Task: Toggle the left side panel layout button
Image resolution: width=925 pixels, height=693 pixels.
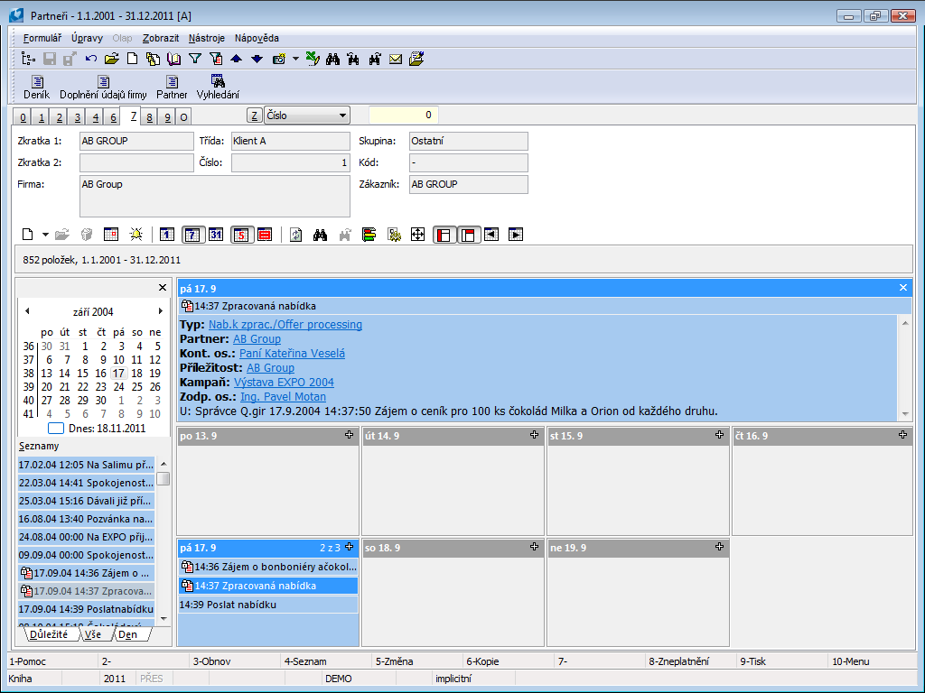Action: tap(443, 235)
